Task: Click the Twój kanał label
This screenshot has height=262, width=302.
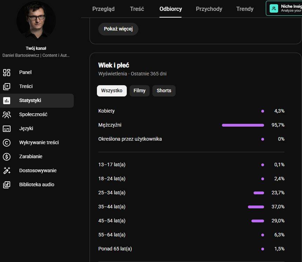Action: click(36, 48)
